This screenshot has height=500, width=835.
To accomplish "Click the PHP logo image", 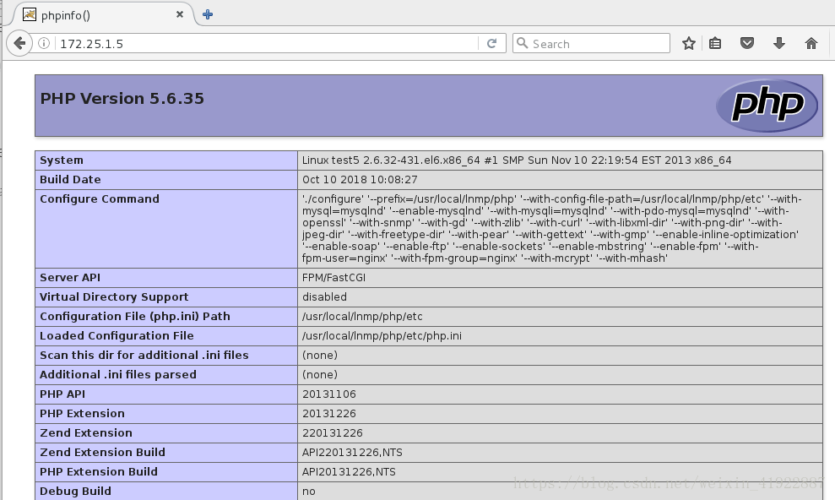I will pyautogui.click(x=767, y=105).
